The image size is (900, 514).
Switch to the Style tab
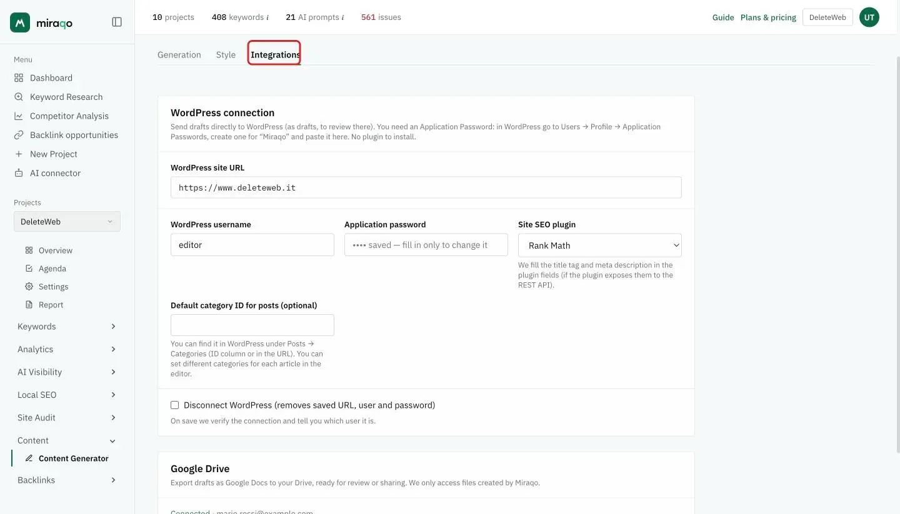226,55
